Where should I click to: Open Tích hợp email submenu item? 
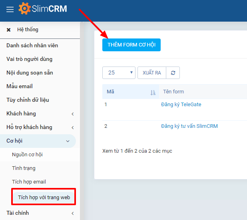click(29, 182)
